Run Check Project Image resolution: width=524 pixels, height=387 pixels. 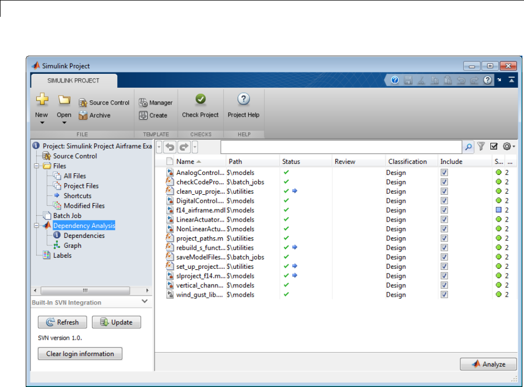pyautogui.click(x=200, y=106)
